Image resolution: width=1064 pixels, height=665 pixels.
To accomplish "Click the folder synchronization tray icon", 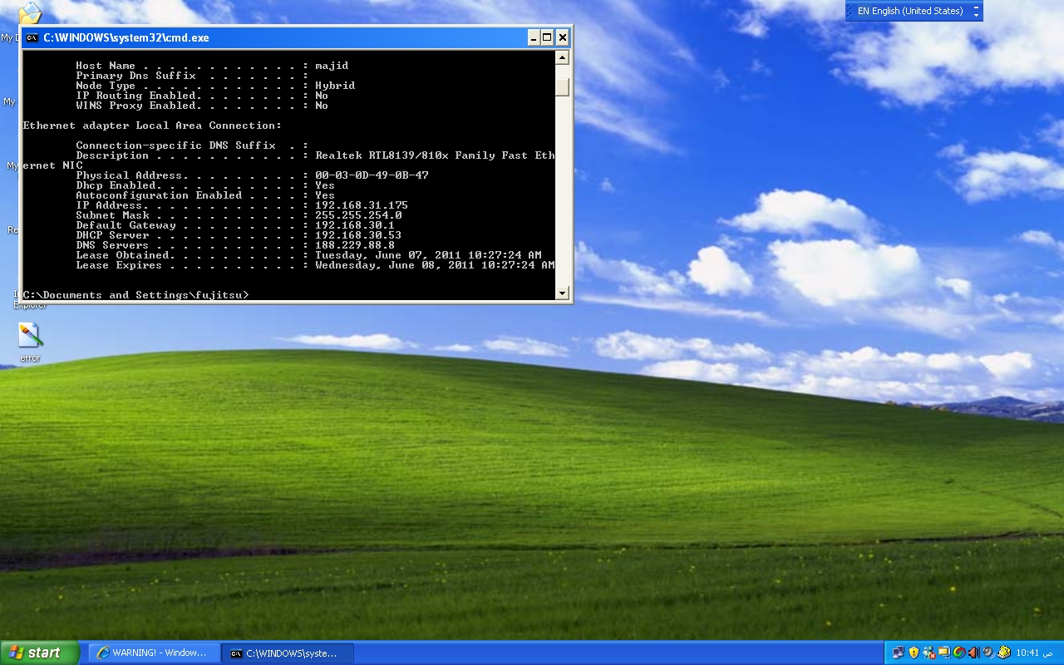I will tap(944, 653).
